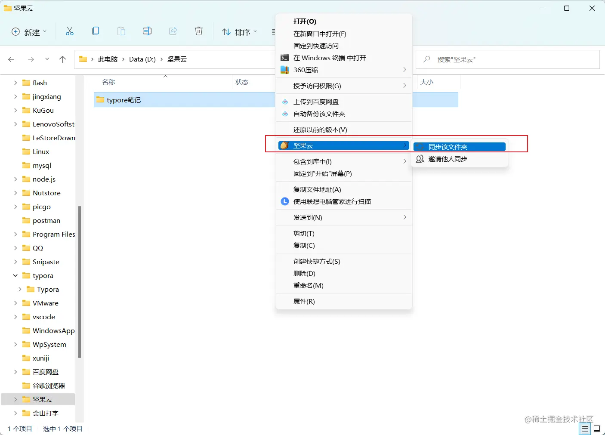Select 同步该文件夹 in the submenu
Image resolution: width=605 pixels, height=435 pixels.
click(x=460, y=147)
